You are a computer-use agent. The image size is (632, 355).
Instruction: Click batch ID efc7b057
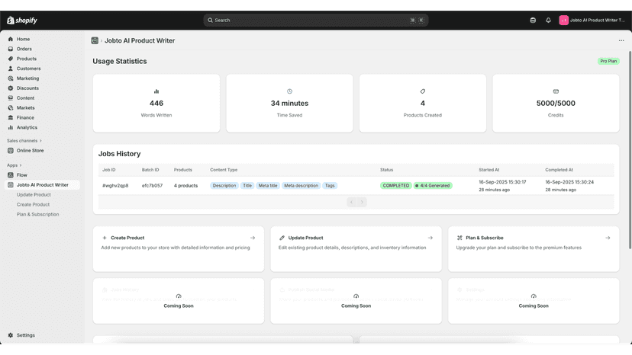coord(152,186)
